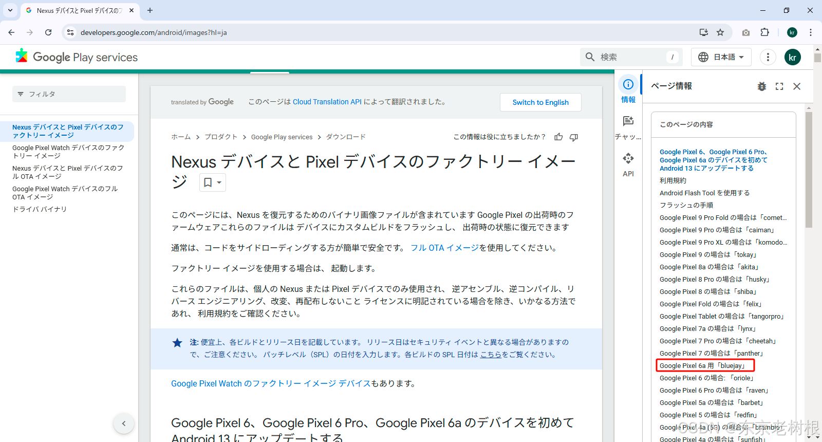
Task: Click the bug report icon in ページ情報 panel
Action: click(762, 86)
